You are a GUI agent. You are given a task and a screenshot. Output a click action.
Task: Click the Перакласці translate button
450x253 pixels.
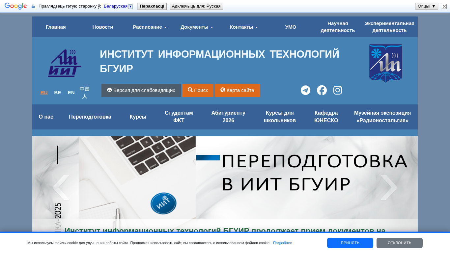pos(152,6)
